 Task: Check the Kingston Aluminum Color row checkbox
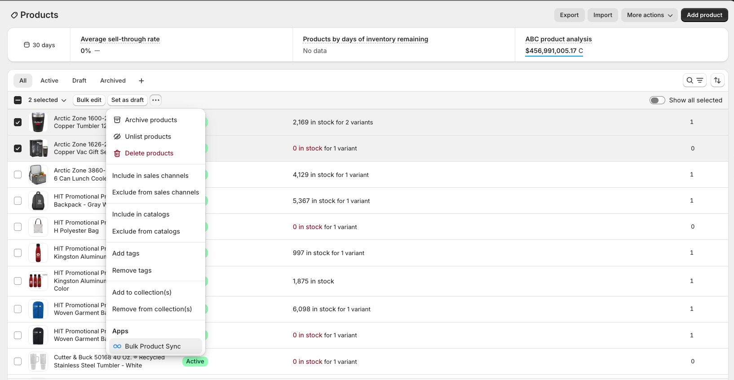[18, 281]
